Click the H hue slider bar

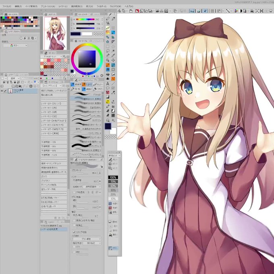(x=85, y=19)
